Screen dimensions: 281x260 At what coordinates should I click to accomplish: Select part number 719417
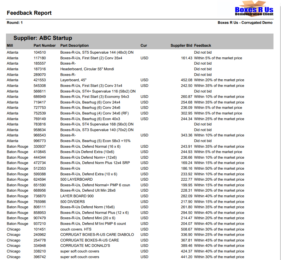click(x=40, y=102)
